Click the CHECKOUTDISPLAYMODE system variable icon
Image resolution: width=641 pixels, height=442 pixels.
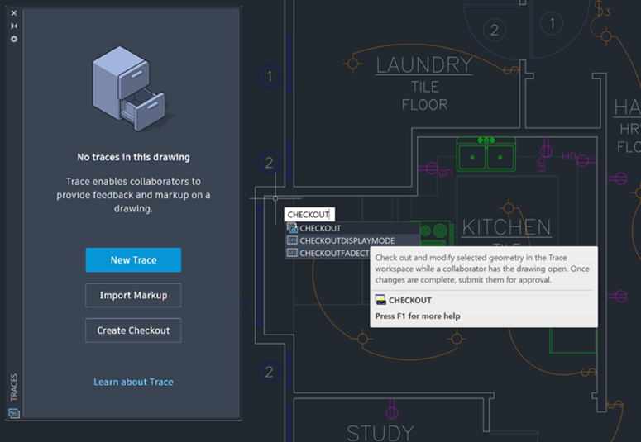(x=292, y=240)
